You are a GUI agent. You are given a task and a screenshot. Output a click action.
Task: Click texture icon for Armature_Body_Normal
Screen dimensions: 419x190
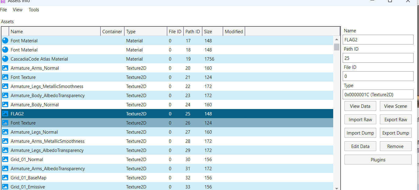point(5,104)
